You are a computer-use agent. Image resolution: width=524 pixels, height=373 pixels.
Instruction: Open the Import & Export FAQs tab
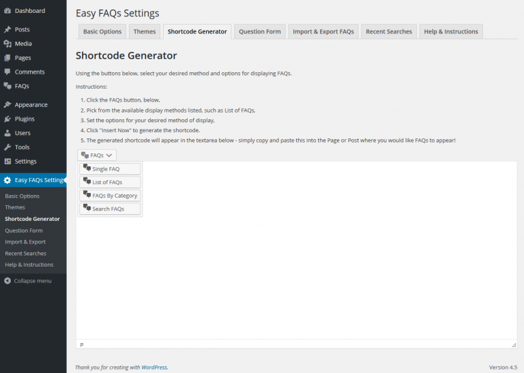pyautogui.click(x=323, y=31)
